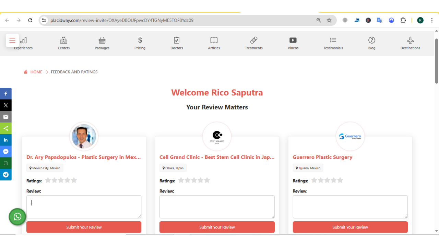439x247 pixels.
Task: Share on LinkedIn sidebar icon
Action: pyautogui.click(x=6, y=140)
